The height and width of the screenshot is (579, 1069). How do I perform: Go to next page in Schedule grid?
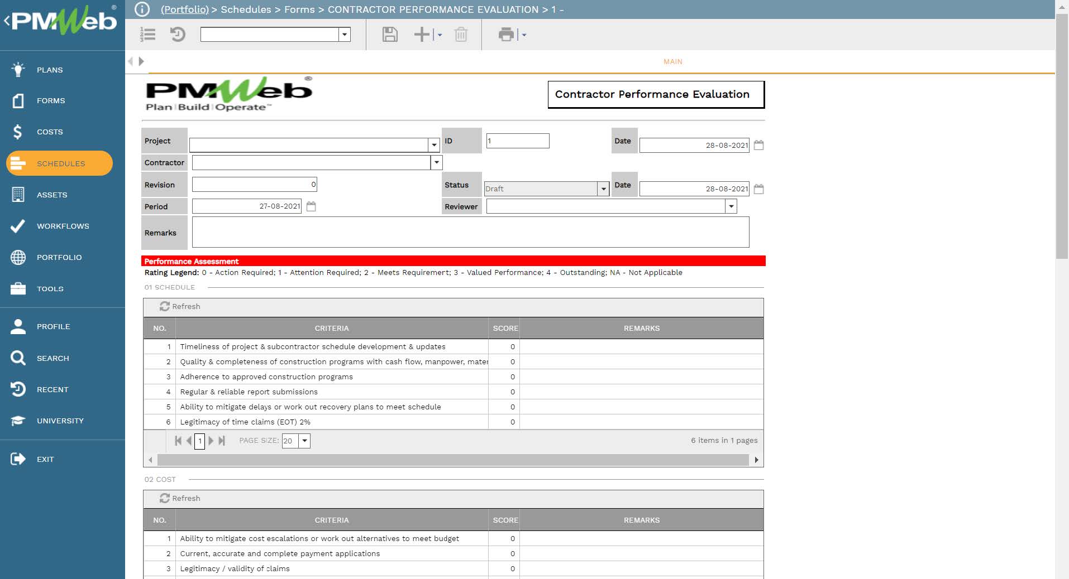coord(211,441)
